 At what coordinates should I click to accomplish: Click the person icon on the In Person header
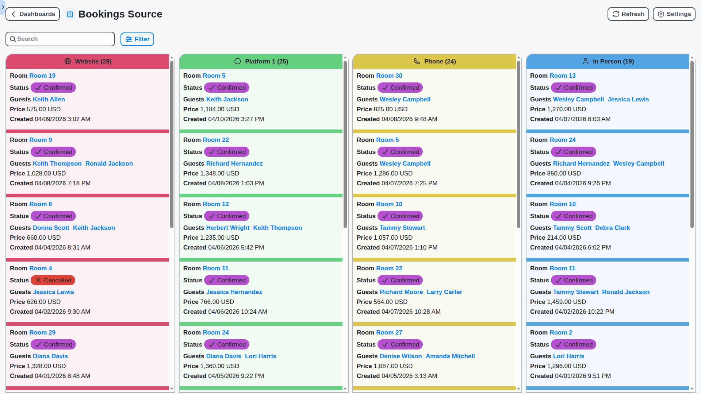(x=586, y=61)
